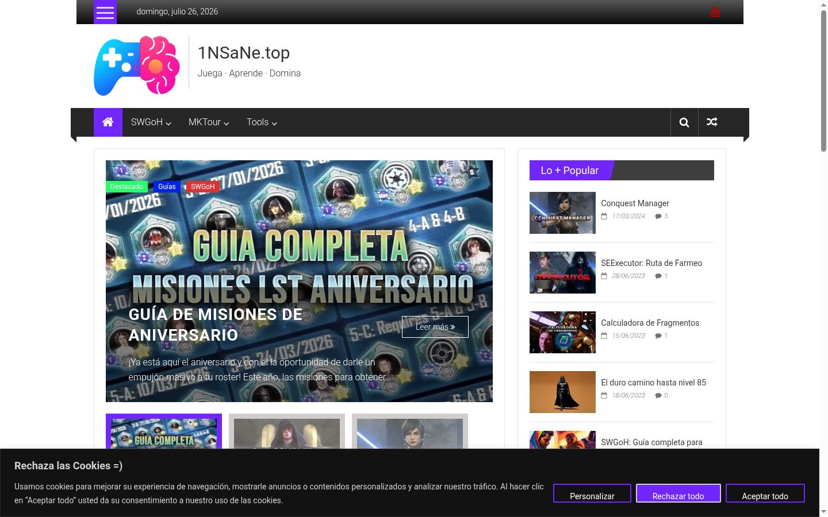Open the Guía de Misiones de Aniversario headline
Image resolution: width=828 pixels, height=517 pixels.
click(215, 325)
